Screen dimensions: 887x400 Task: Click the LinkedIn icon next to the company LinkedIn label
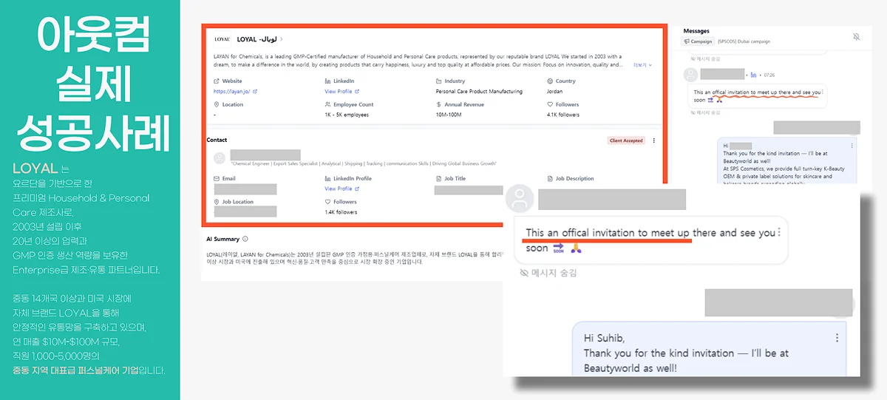[327, 81]
